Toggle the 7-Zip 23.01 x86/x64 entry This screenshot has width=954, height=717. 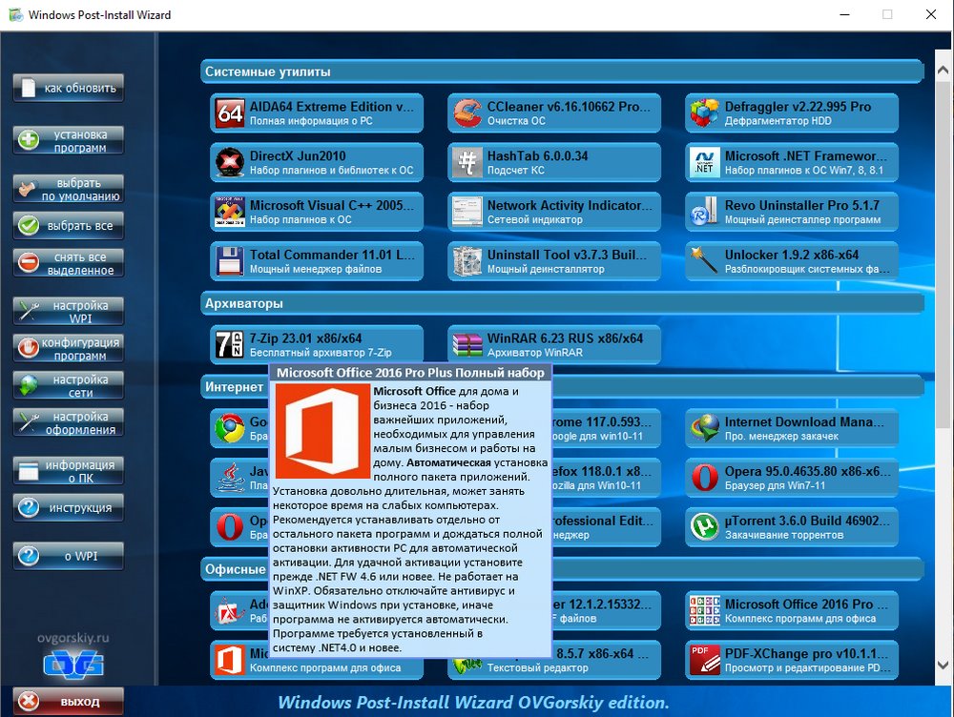(317, 345)
